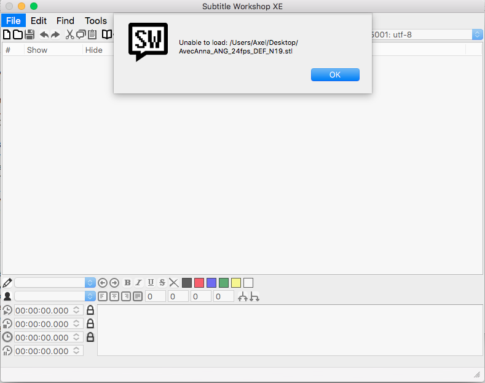
Task: Click the stepper arrows on the pause time field
Action: (x=76, y=350)
